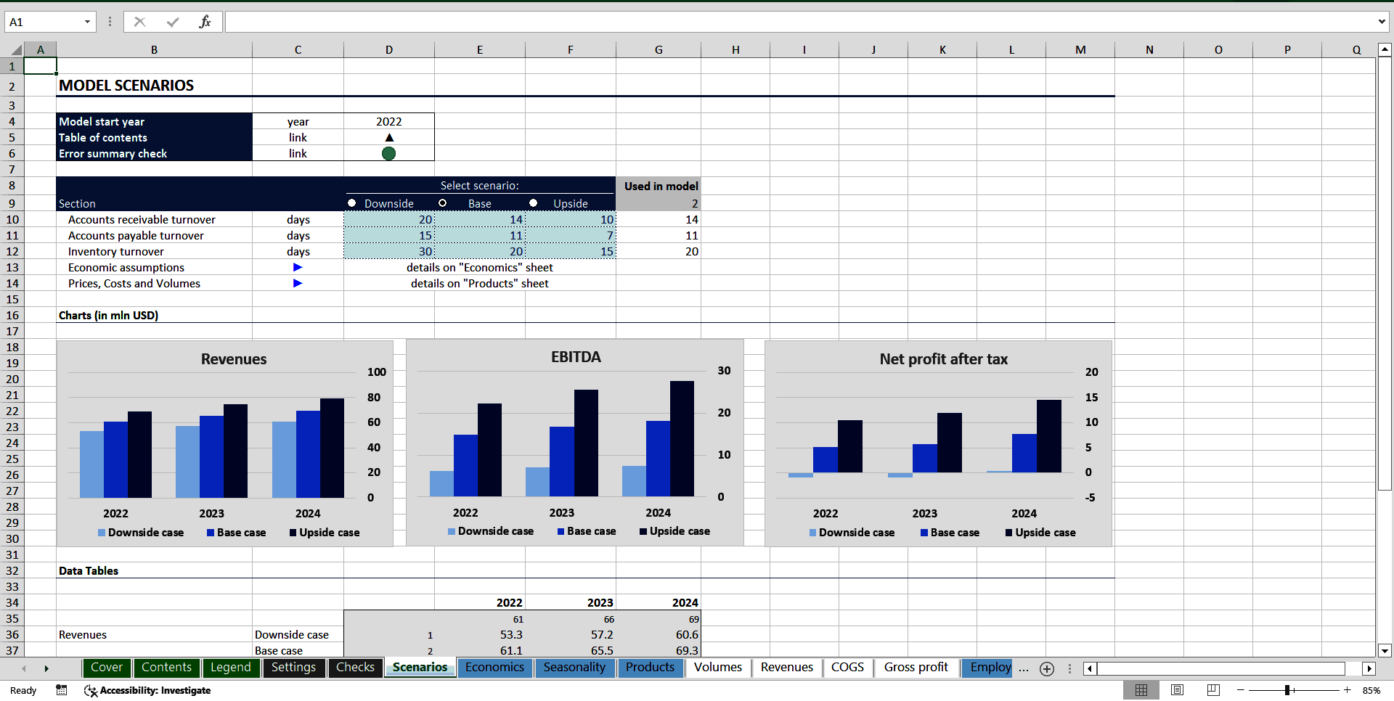Select the Upside scenario radio button
The width and height of the screenshot is (1394, 701).
point(534,203)
